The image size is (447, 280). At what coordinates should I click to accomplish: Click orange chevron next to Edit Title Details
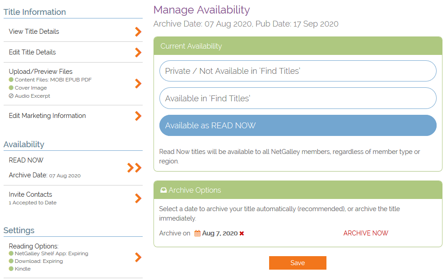[x=138, y=52]
